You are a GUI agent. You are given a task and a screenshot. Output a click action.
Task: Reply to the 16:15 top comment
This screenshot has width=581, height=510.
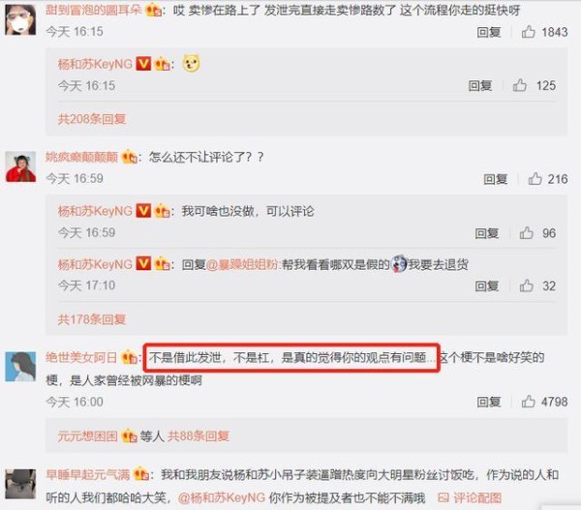tap(489, 32)
